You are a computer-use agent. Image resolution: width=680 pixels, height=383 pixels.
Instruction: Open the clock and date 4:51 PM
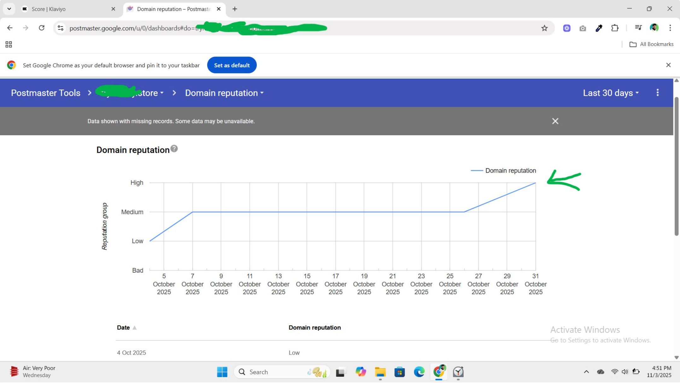(x=659, y=372)
